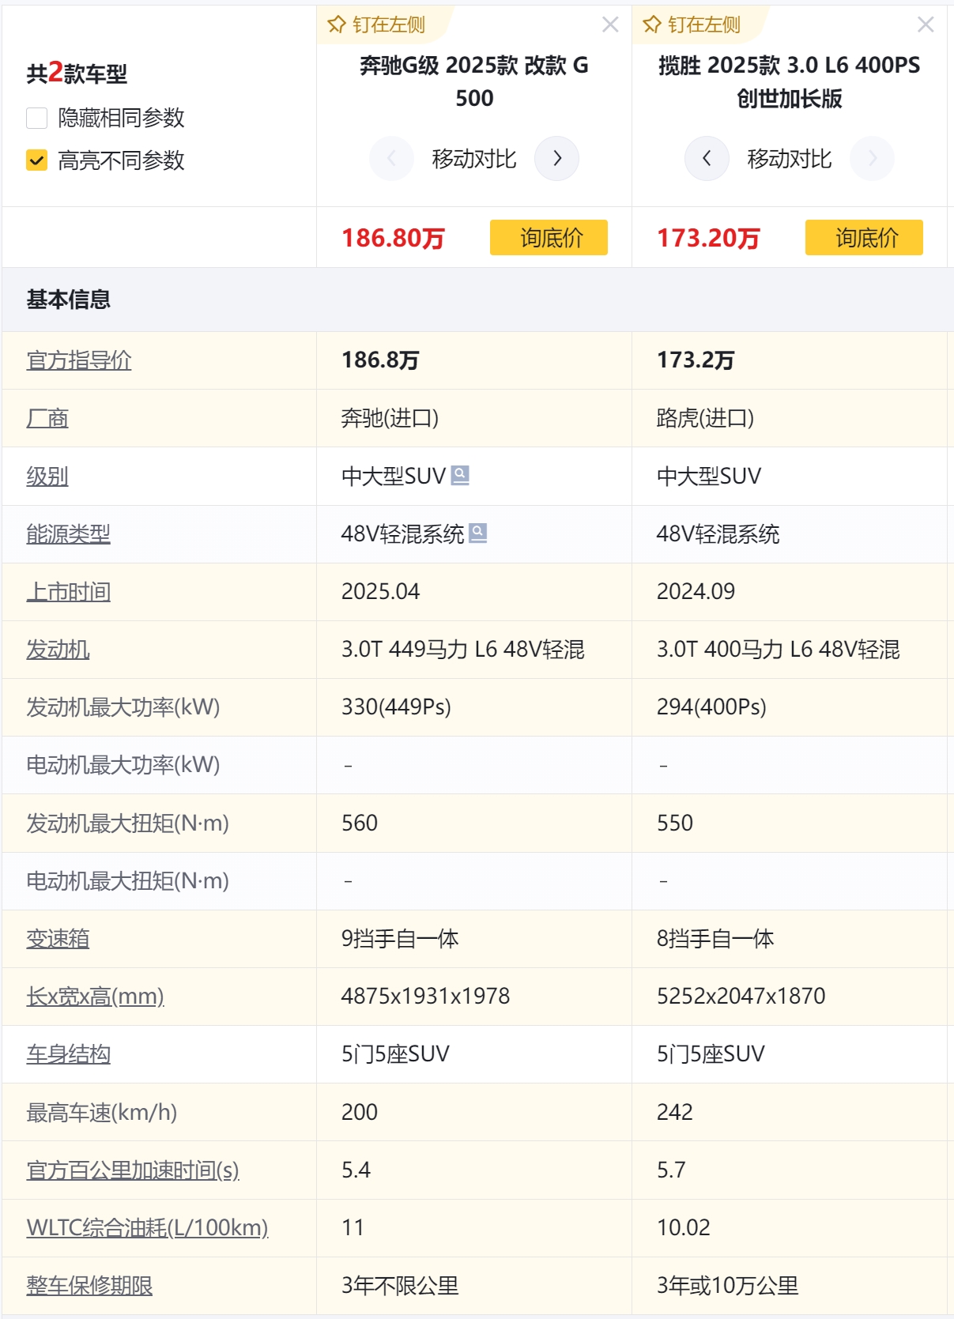Open the 上市时间 parameter link
Screen dimensions: 954x1319
point(69,592)
